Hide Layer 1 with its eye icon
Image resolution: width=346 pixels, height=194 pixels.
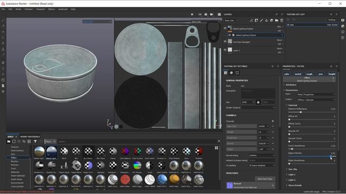pyautogui.click(x=225, y=50)
